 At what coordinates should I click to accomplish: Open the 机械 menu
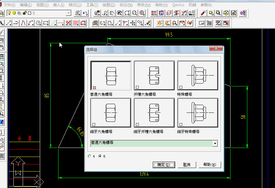[192, 5]
